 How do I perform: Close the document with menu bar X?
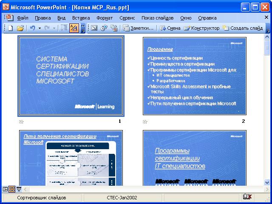[266, 17]
